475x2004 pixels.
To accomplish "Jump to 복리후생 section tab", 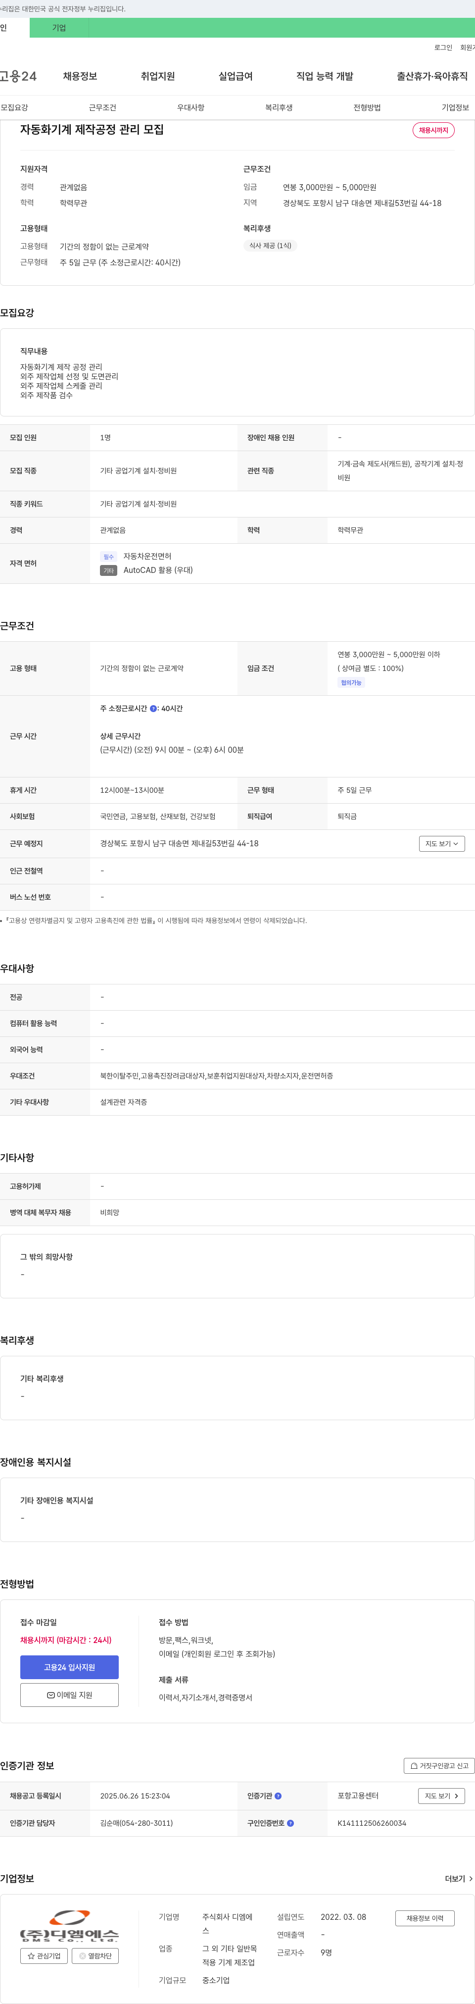I will pos(279,107).
